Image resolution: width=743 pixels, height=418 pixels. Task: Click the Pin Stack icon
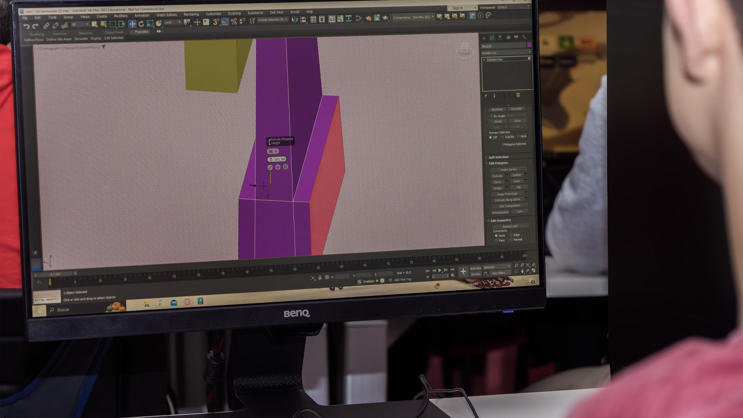click(x=486, y=96)
